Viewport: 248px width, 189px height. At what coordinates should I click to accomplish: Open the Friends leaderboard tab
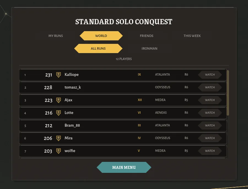147,36
